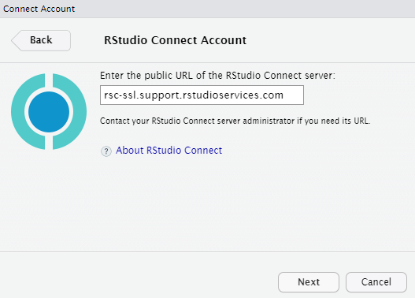Dismiss the dialog with Cancel
Screen dimensions: 415x298
pos(376,282)
